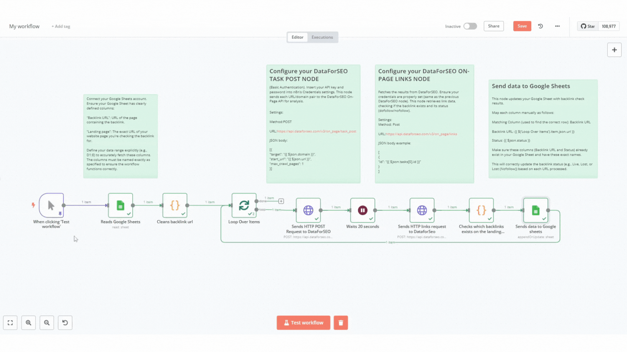Switch to the Editor tab
Screen dimensions: 627x352
tap(297, 37)
